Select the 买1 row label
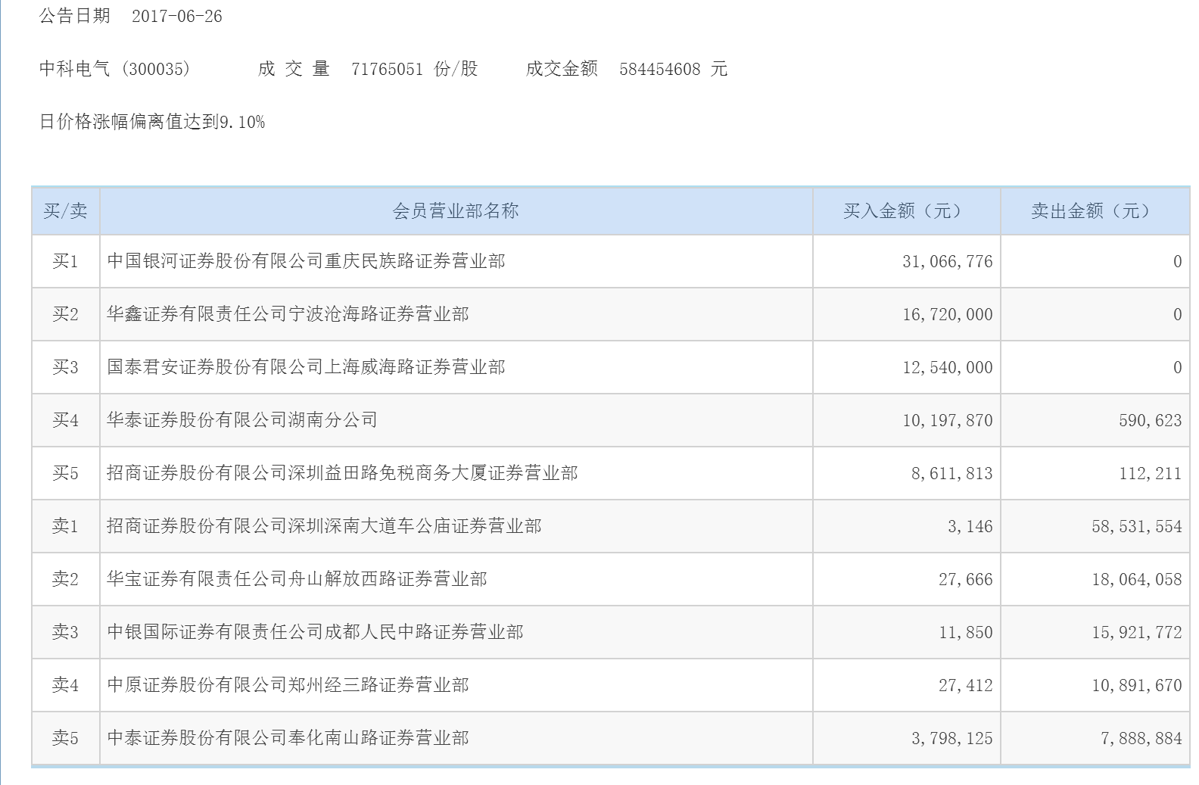The image size is (1199, 785). pos(65,261)
